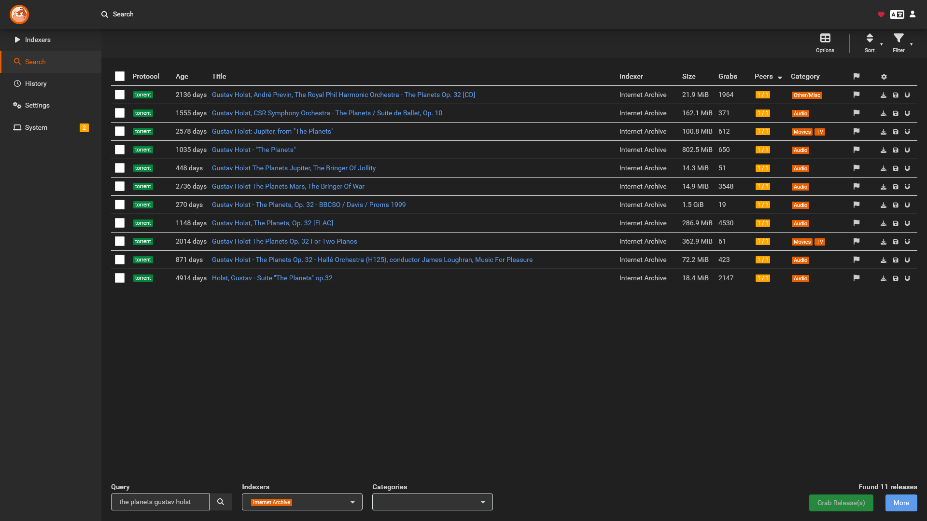Open magnet link for Jupiter from "The Planets"

coord(907,132)
